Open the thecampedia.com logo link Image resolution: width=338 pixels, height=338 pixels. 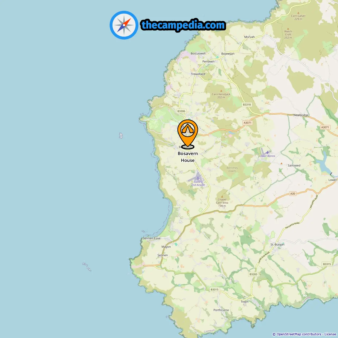[183, 25]
